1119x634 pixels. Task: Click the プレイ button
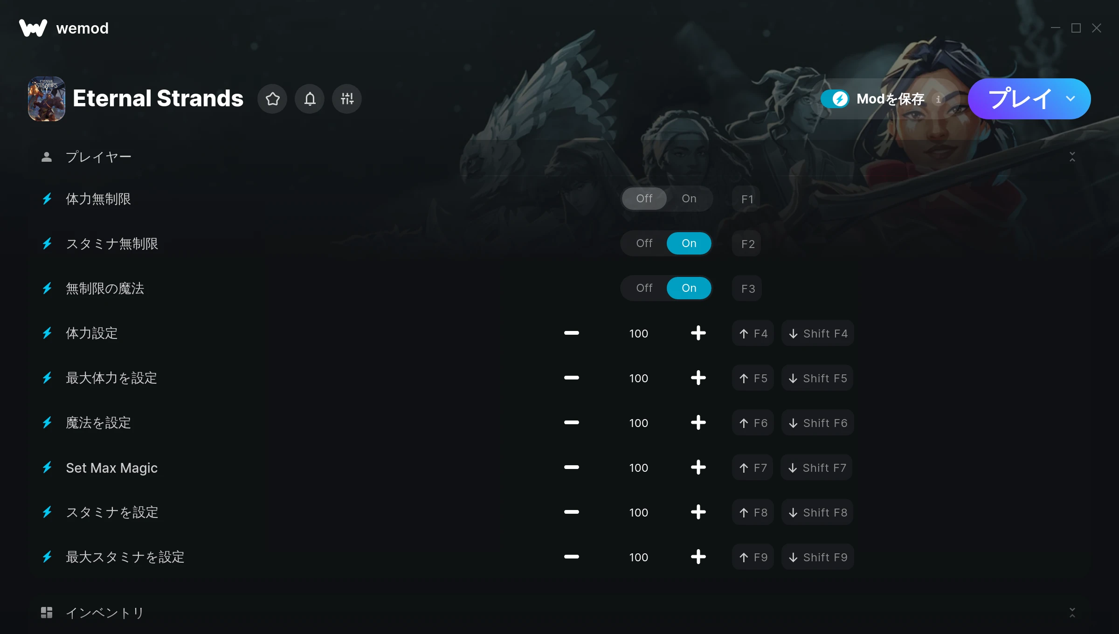pyautogui.click(x=1019, y=99)
